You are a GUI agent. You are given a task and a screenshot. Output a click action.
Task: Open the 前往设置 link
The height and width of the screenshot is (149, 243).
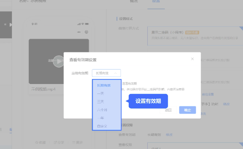click(x=208, y=94)
